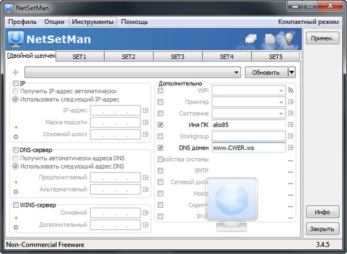Click the lightbulb icon in the header
347x254 pixels.
[289, 39]
